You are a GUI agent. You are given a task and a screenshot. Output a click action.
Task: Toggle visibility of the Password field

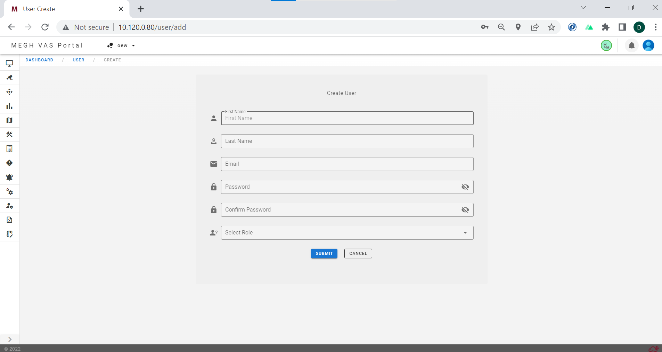coord(465,187)
